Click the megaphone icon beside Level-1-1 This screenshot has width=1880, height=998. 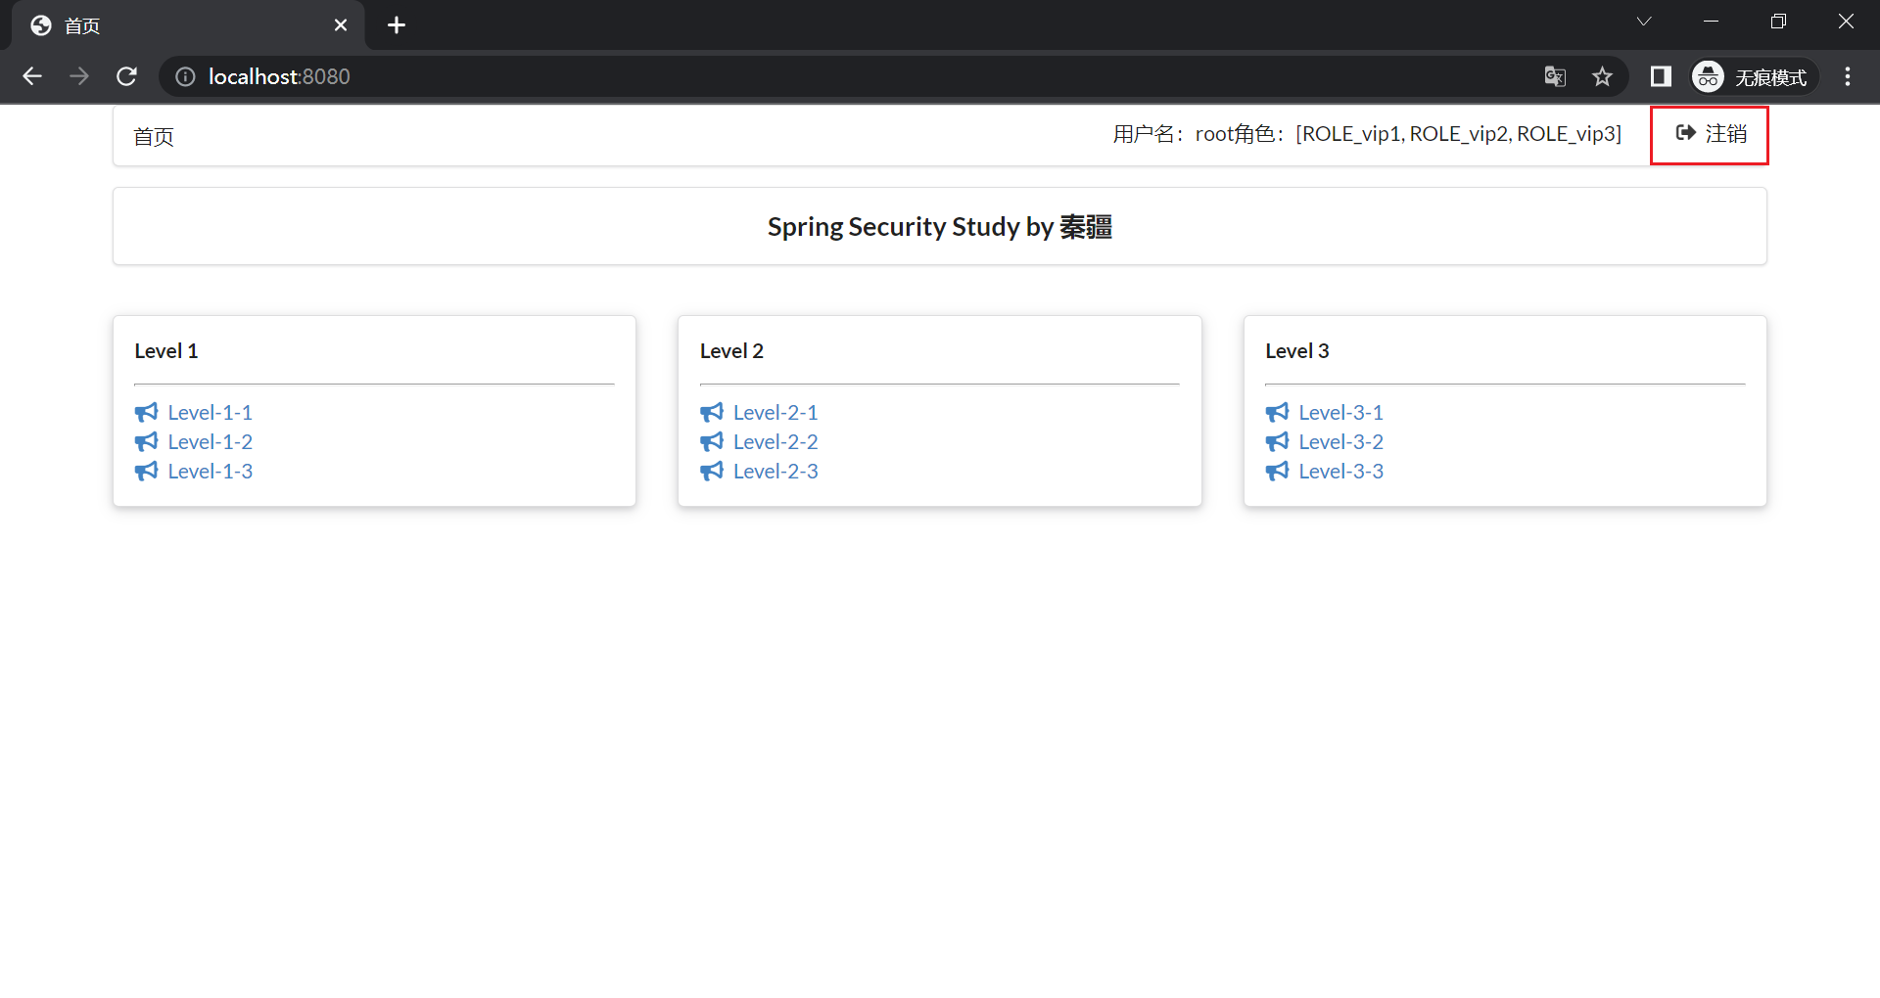tap(146, 413)
